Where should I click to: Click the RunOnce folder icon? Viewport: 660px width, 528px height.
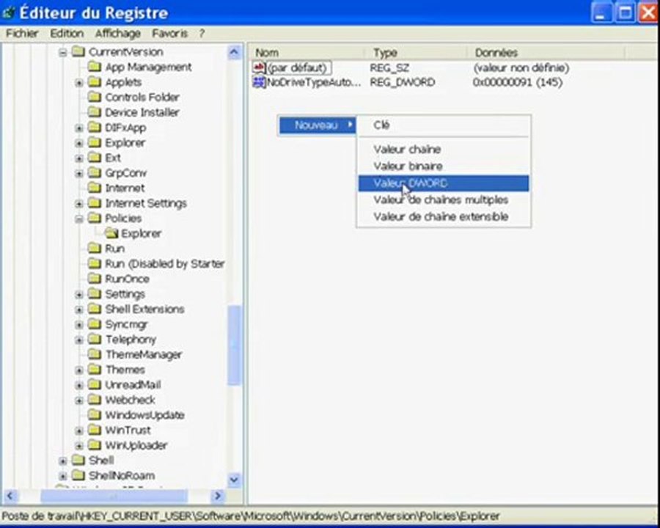(95, 279)
